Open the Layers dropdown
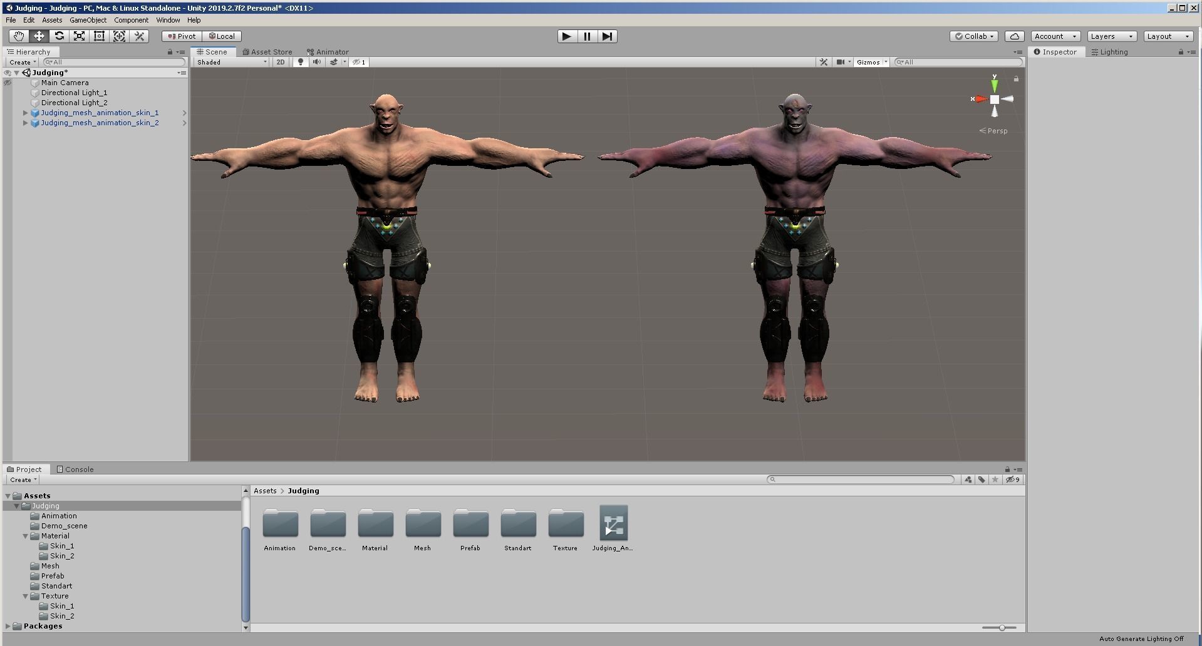Screen dimensions: 1202x646 [1112, 36]
